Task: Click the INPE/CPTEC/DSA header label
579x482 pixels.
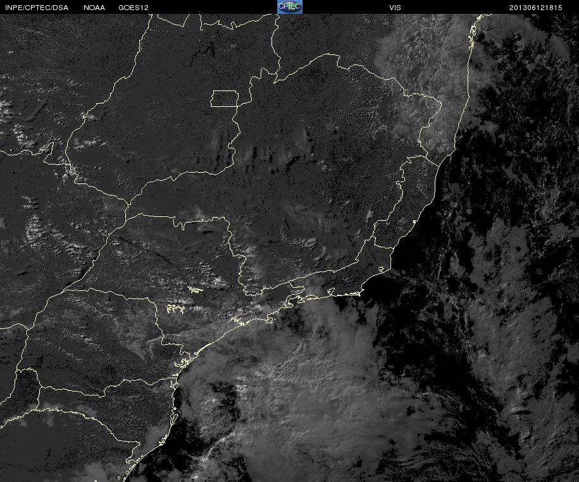Action: 37,8
